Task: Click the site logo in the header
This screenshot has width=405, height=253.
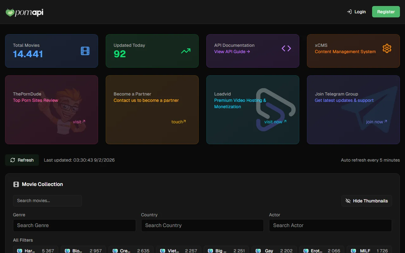Action: click(24, 12)
